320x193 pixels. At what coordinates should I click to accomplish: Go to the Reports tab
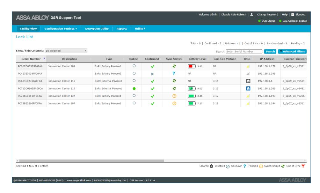tap(122, 29)
